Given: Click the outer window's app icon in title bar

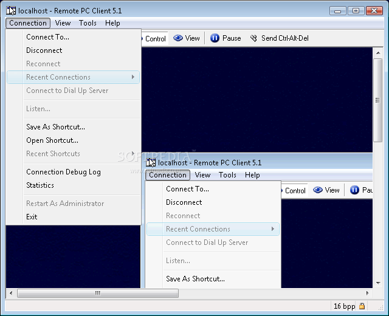Looking at the screenshot, I should [x=11, y=11].
